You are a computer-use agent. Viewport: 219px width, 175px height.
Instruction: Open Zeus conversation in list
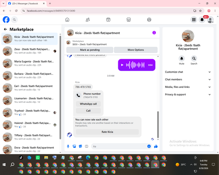point(30,51)
